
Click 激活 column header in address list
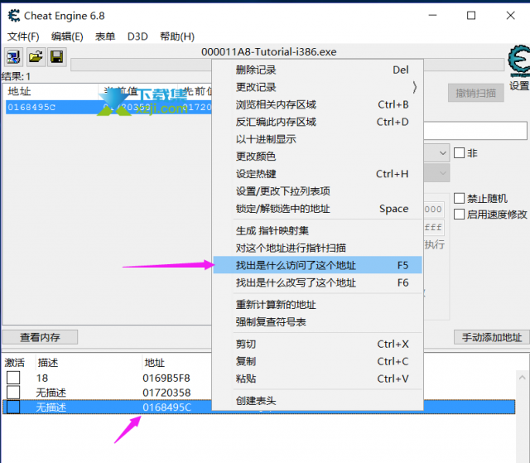[x=15, y=363]
